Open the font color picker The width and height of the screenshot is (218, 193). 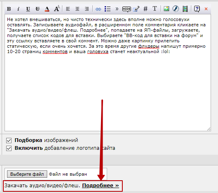point(47,9)
